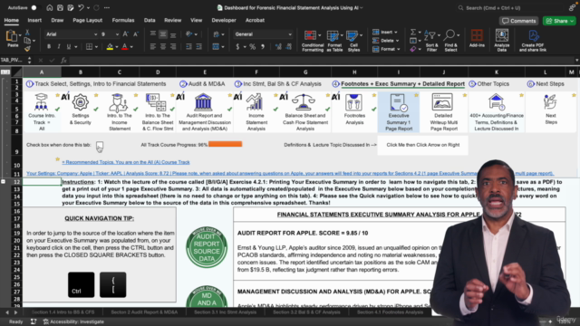Collapse the row 12 outline group
The width and height of the screenshot is (580, 326).
pyautogui.click(x=3, y=181)
